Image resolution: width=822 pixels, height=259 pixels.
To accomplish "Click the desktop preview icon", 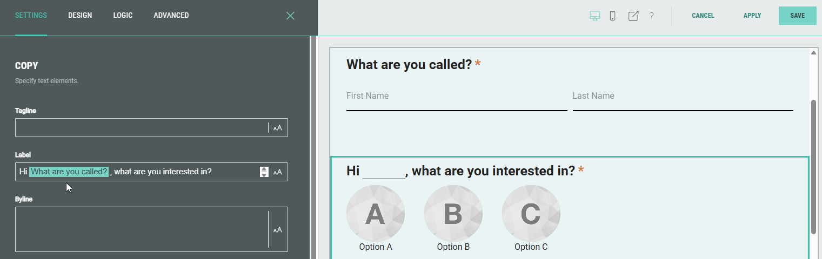I will [594, 16].
